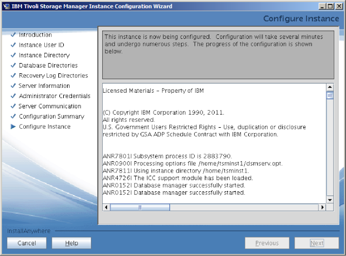This screenshot has height=256, width=346.
Task: Click the horizontal scrollbar thumb
Action: [x=140, y=207]
